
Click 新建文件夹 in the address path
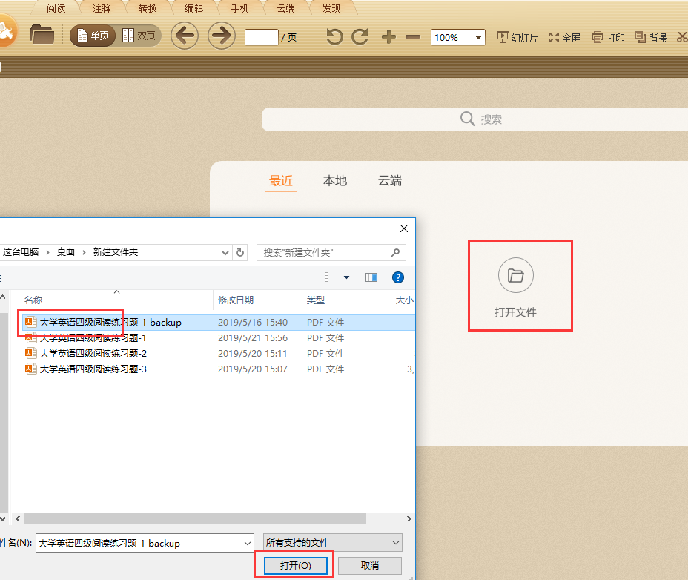click(116, 252)
